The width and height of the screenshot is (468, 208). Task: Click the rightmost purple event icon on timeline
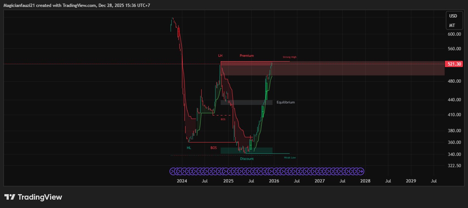361,171
